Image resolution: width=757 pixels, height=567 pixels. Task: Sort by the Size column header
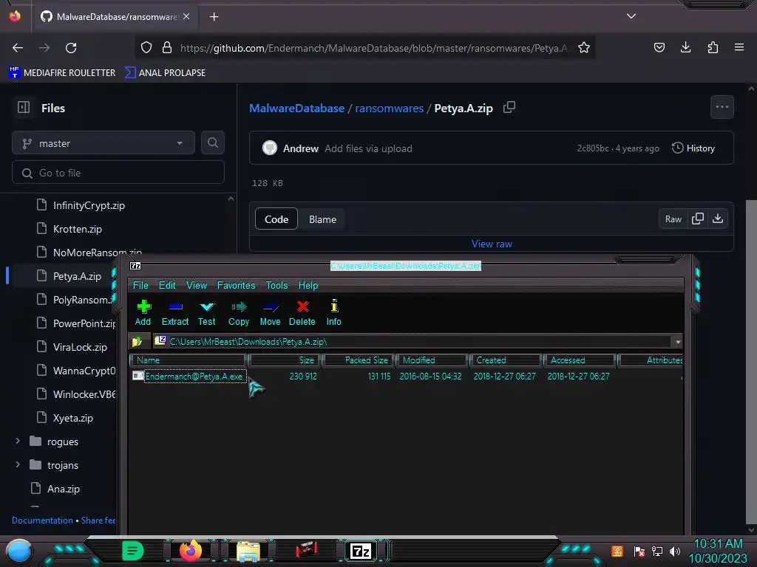coord(284,360)
